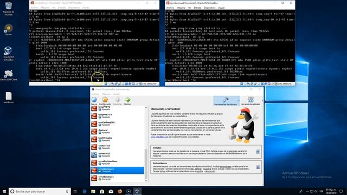Select servidorLinuxBase VM in list
This screenshot has height=195, width=347.
pos(118,162)
